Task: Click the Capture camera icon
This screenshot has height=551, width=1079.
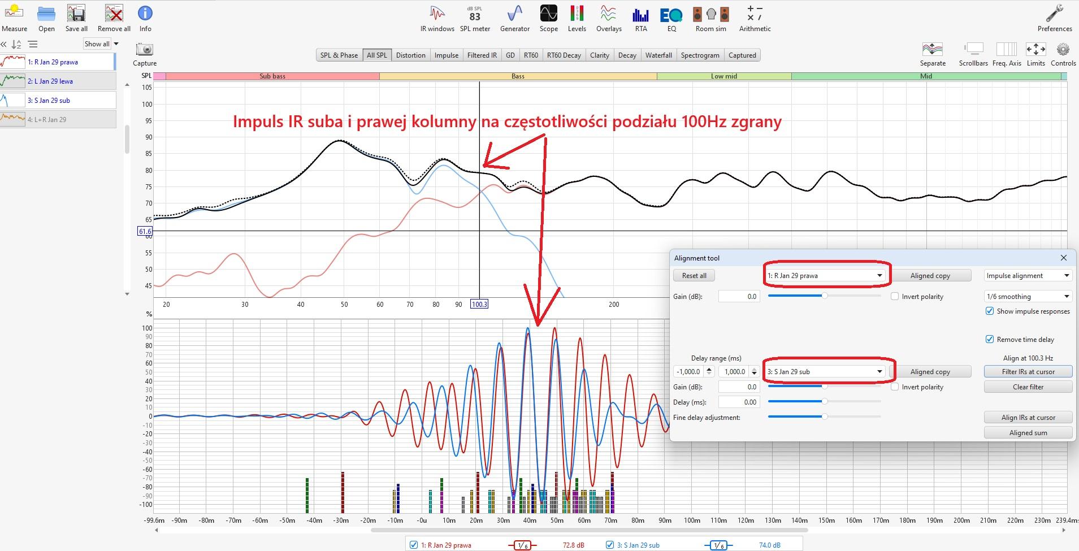Action: (145, 50)
